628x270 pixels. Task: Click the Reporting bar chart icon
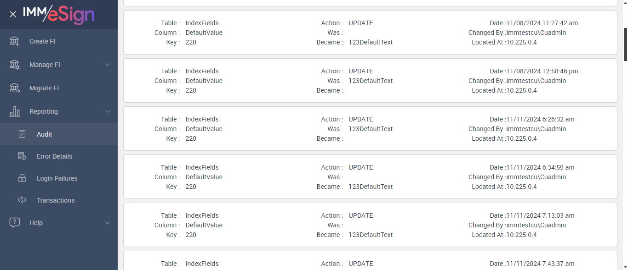tap(15, 111)
